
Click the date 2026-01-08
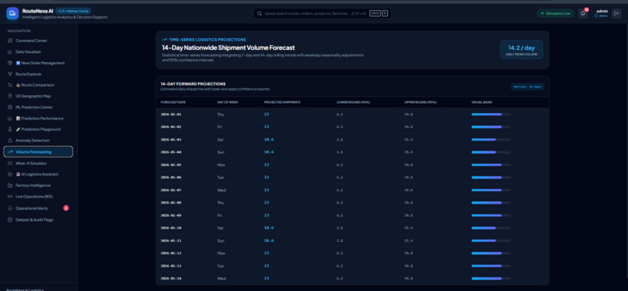pyautogui.click(x=171, y=202)
